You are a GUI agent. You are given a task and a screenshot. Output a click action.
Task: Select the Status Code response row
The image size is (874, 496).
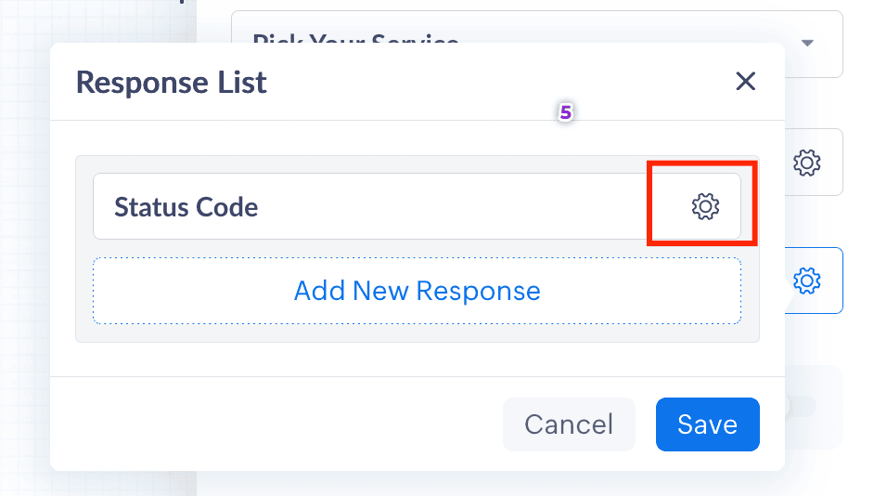[371, 206]
